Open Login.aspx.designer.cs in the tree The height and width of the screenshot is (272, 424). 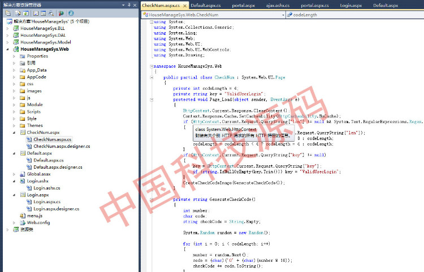pyautogui.click(x=56, y=209)
